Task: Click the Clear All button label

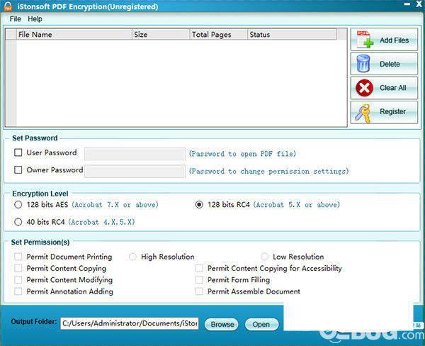Action: point(392,88)
